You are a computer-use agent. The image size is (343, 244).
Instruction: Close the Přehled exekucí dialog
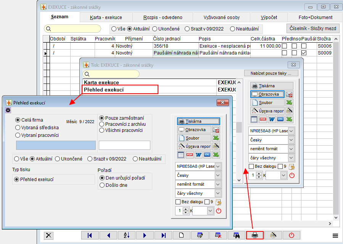tap(223, 102)
